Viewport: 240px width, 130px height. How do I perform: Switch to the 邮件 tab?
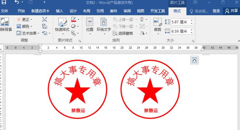(114, 11)
